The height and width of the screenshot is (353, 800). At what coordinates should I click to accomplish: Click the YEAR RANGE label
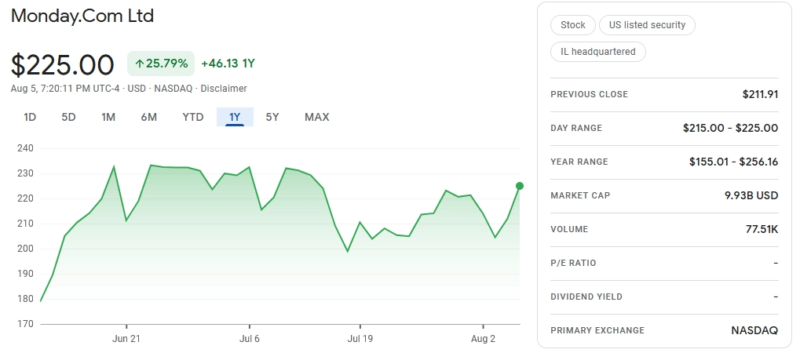click(x=579, y=162)
